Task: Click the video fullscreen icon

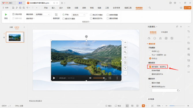Action: [x=110, y=78]
